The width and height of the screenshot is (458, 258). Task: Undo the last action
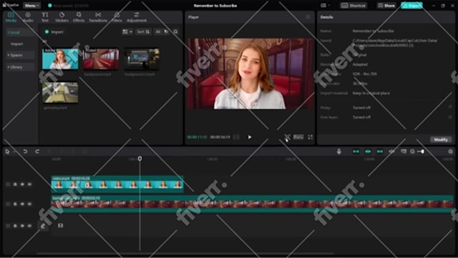[x=25, y=152]
